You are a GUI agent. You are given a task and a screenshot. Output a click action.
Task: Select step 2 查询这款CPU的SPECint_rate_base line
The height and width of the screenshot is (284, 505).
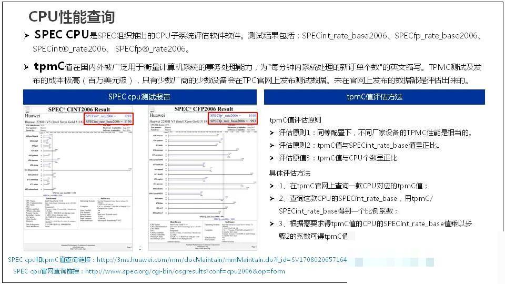click(x=356, y=205)
